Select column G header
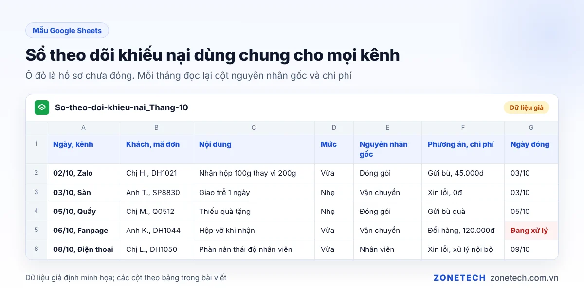 (531, 128)
